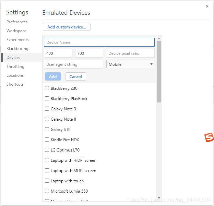Click the Sogou input method icon
The width and height of the screenshot is (214, 206).
click(209, 137)
